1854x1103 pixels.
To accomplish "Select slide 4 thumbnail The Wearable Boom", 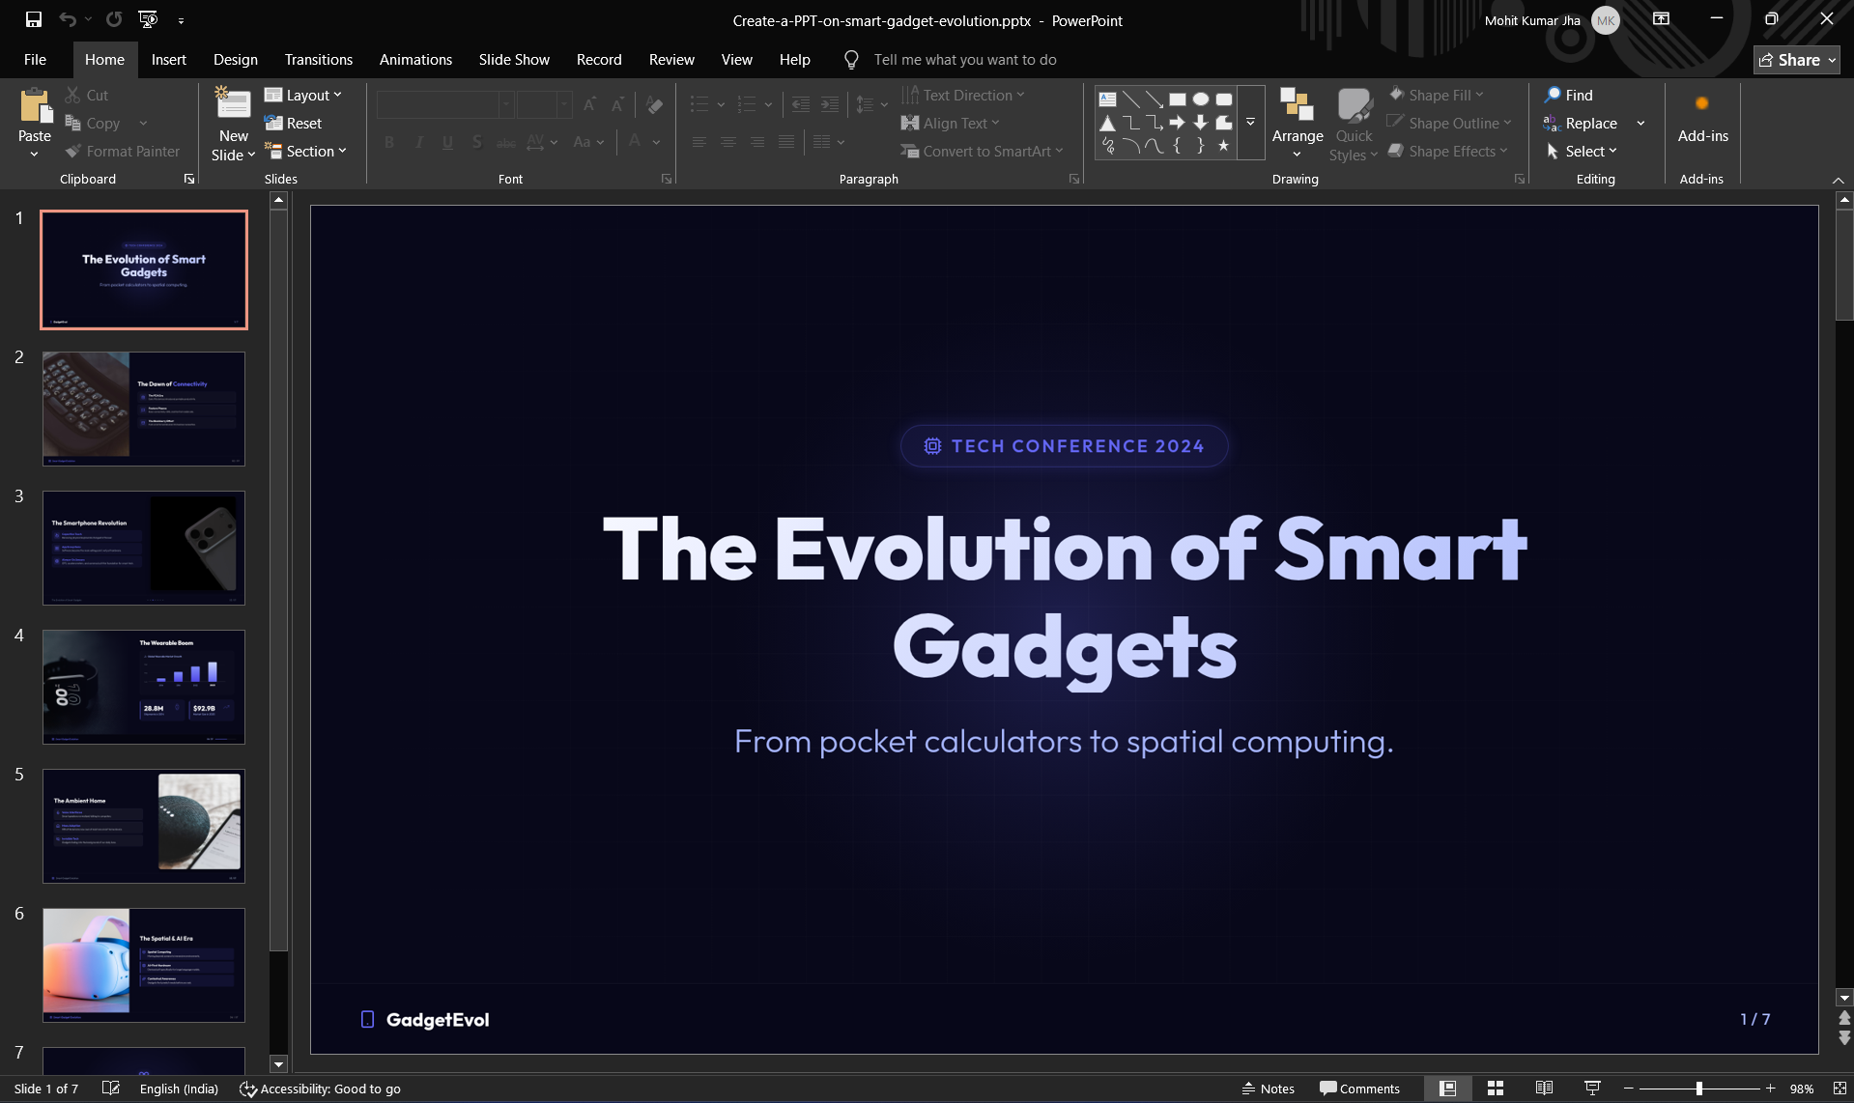I will tap(144, 687).
